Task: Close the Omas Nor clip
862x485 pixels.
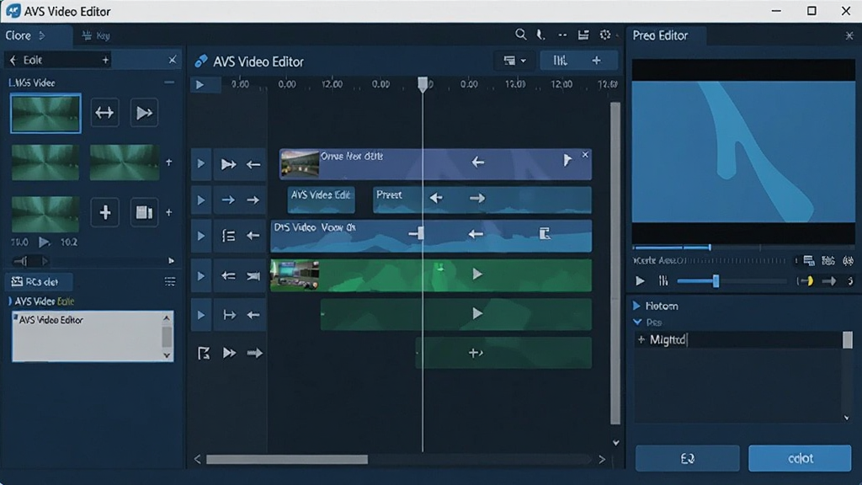Action: (x=585, y=155)
